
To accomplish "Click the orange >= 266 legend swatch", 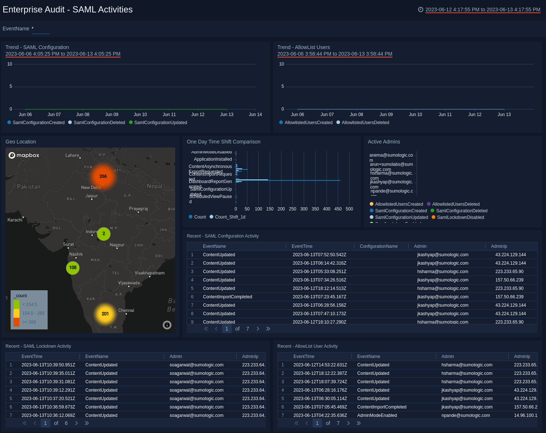I will 16,322.
